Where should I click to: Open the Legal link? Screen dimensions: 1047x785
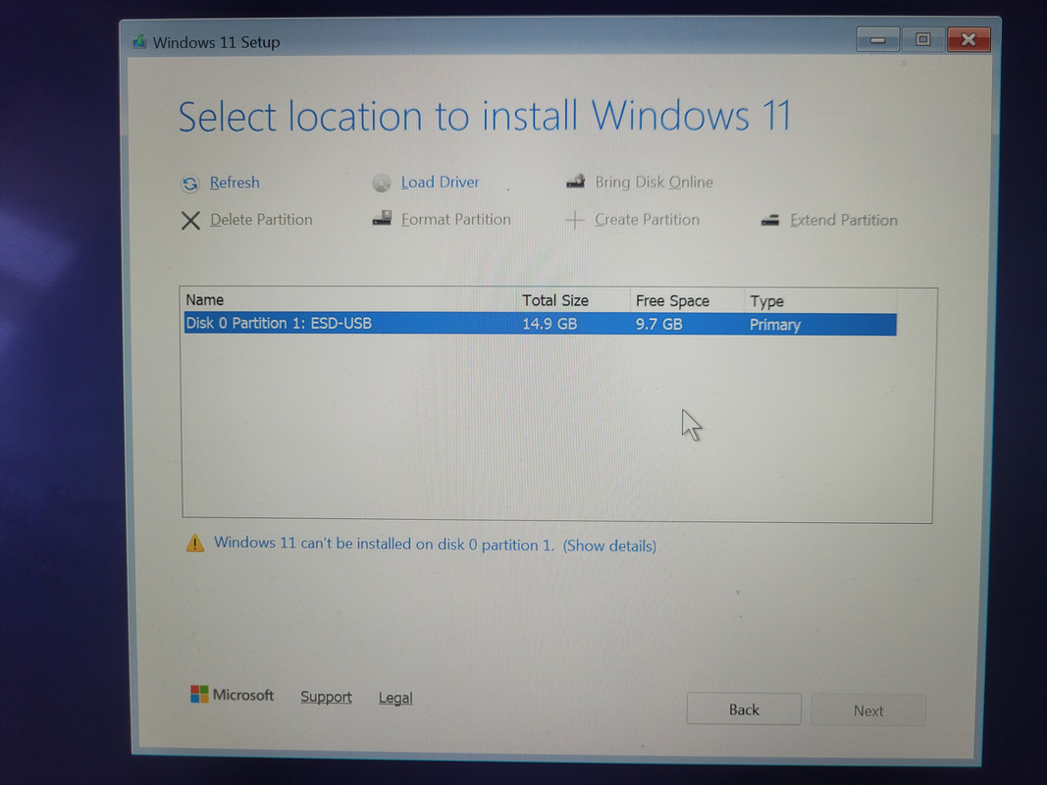[x=395, y=698]
